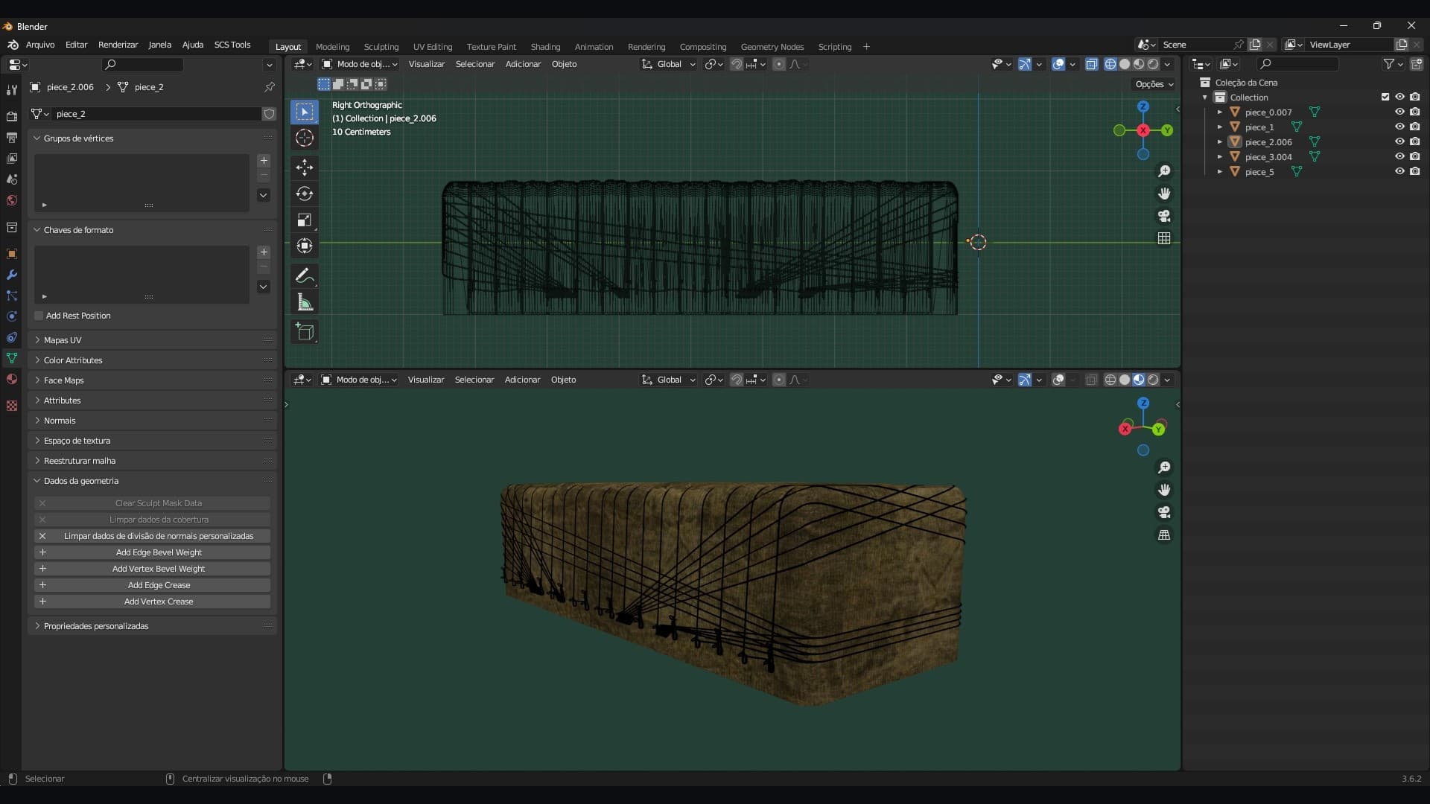Select the Transform tool
The height and width of the screenshot is (804, 1430).
pyautogui.click(x=304, y=246)
